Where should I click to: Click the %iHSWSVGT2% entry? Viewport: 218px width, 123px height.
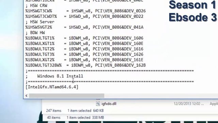pos(84,27)
